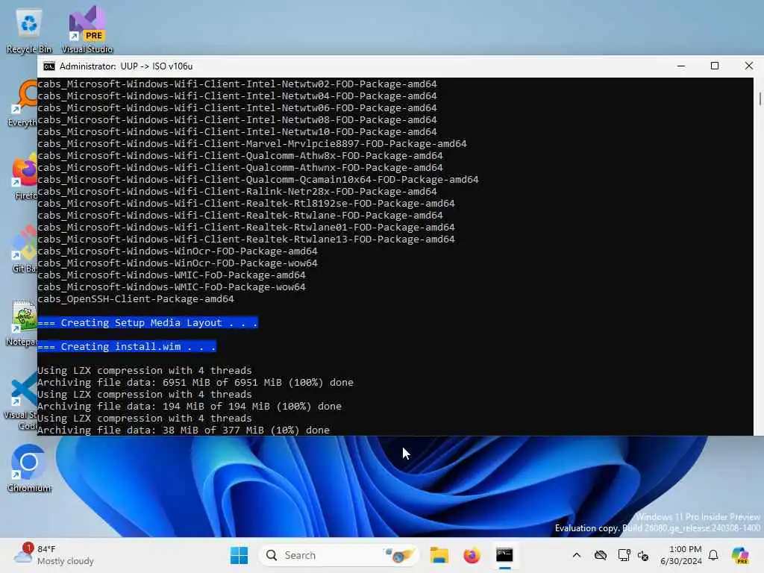
Task: Open Visual Studio Preview desktop shortcut
Action: [x=87, y=30]
